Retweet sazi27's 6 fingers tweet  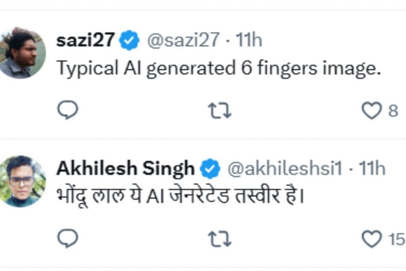pyautogui.click(x=220, y=111)
